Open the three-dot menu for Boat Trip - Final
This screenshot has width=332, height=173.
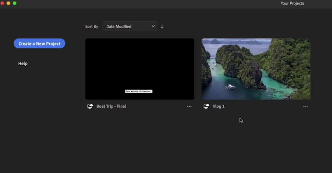[189, 107]
